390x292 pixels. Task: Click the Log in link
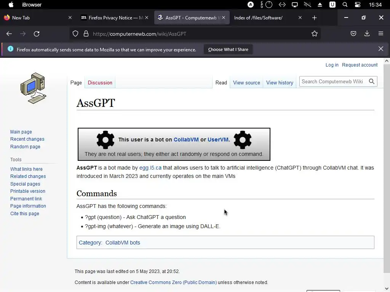click(x=332, y=65)
